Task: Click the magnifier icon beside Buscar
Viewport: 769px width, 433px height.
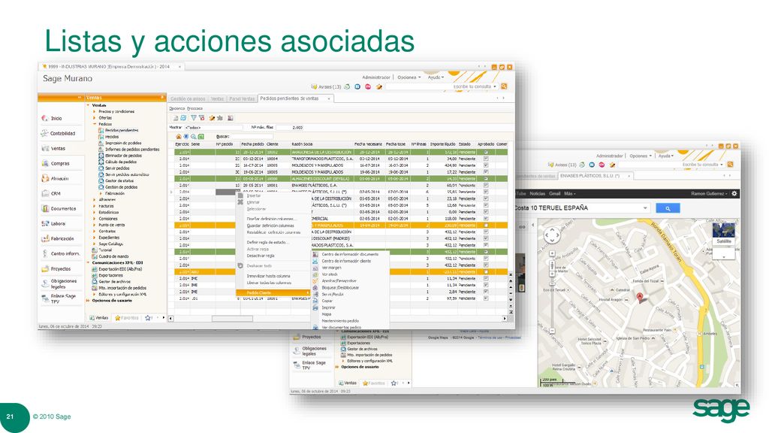Action: [193, 137]
